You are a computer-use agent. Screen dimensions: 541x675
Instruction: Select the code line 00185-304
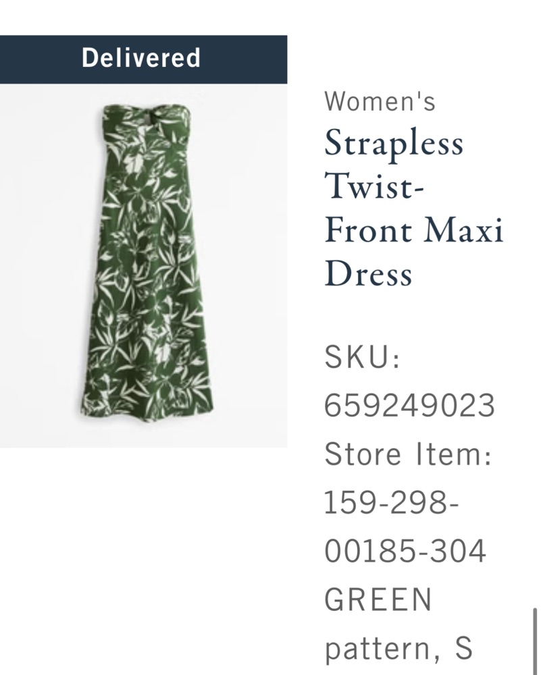[x=405, y=551]
